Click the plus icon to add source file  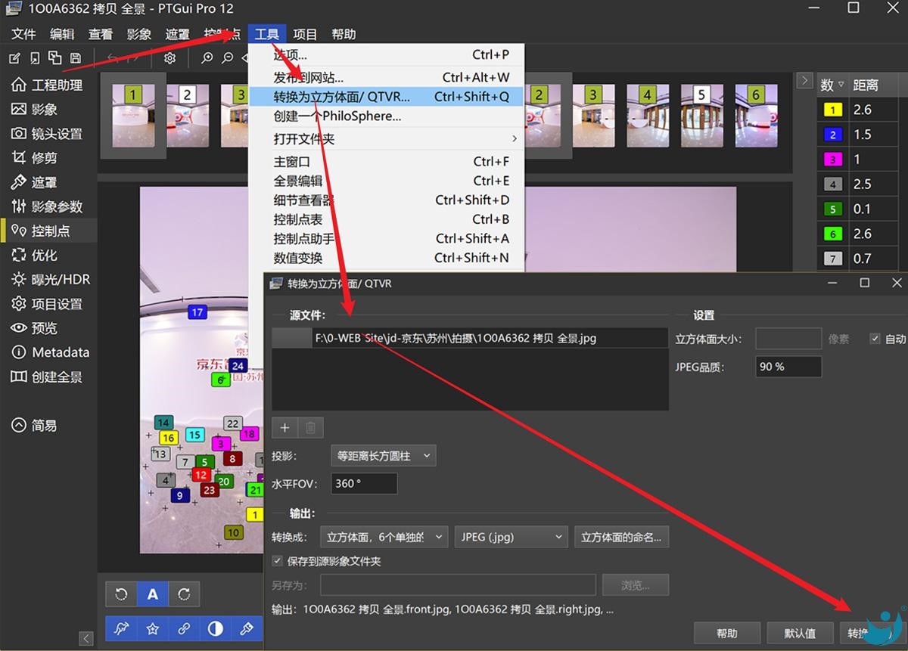(x=285, y=428)
